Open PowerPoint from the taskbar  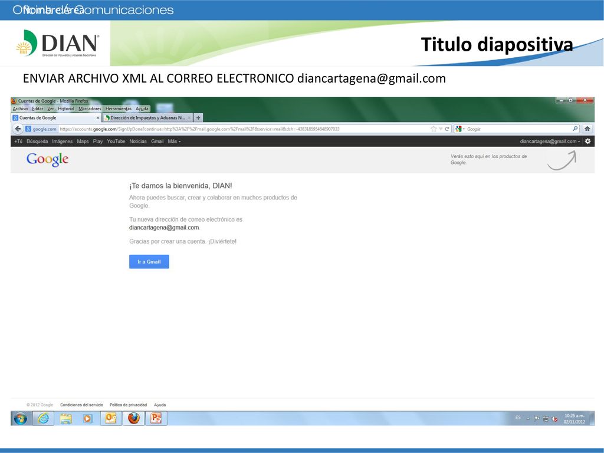pos(156,418)
